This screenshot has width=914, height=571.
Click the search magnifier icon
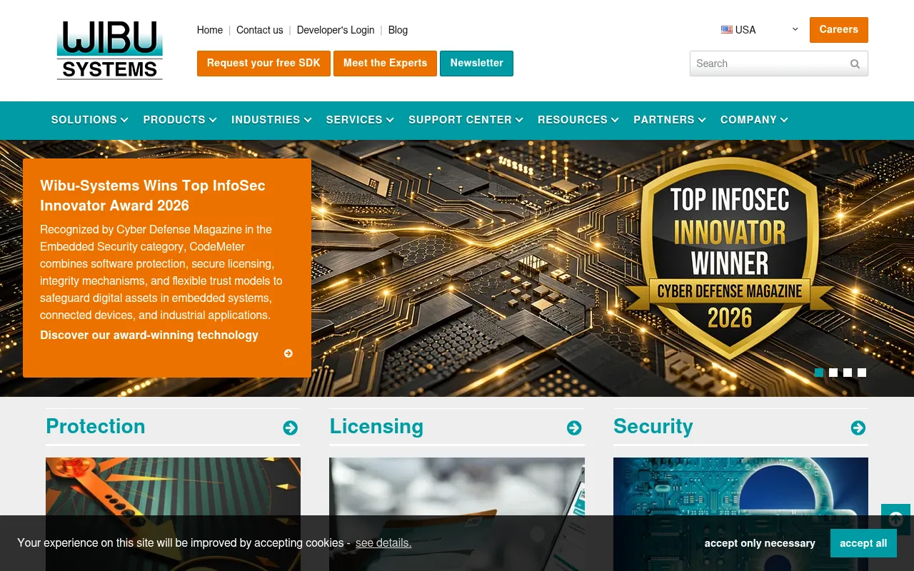[855, 64]
